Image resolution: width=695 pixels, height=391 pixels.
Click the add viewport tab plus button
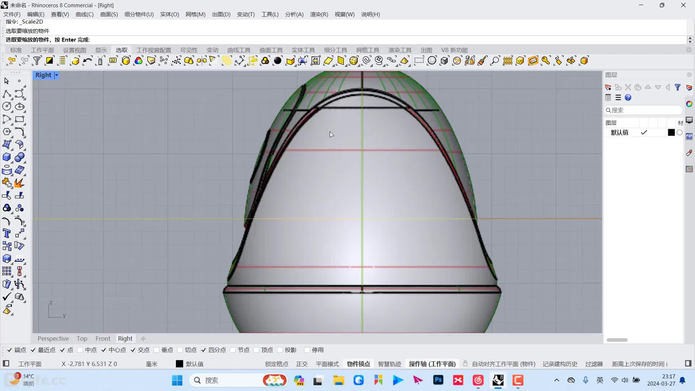click(143, 339)
